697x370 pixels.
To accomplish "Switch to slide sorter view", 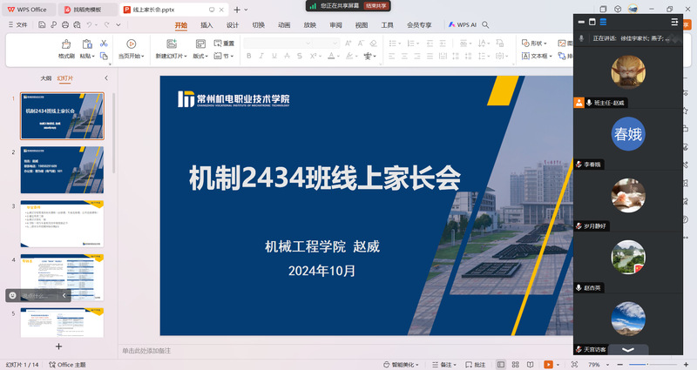I will [516, 364].
